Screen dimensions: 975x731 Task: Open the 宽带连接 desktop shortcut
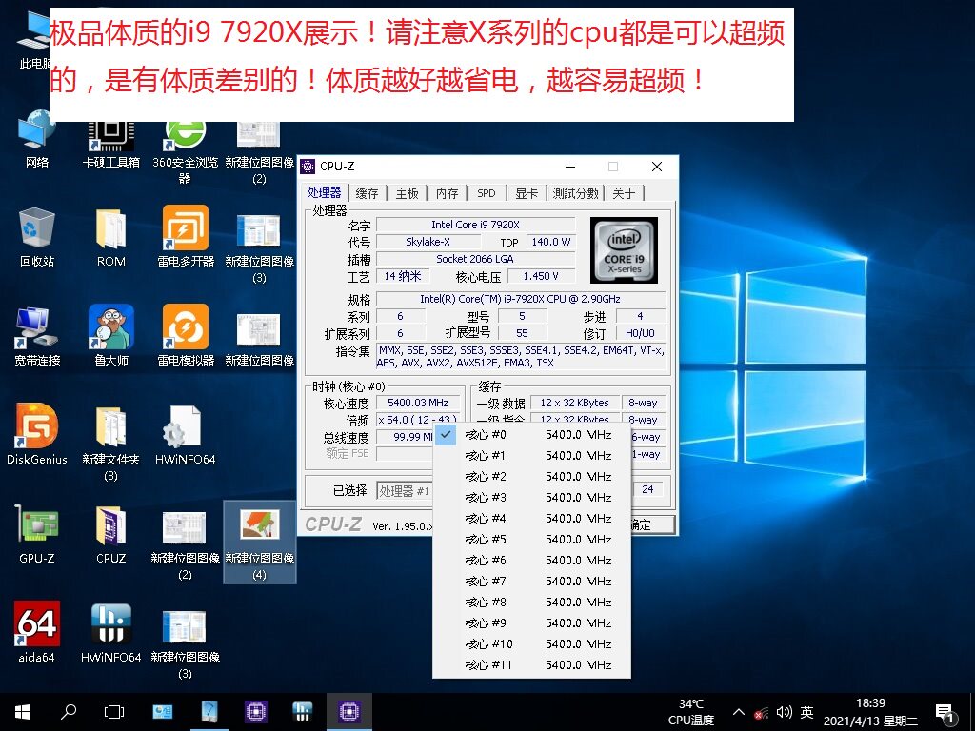point(37,336)
